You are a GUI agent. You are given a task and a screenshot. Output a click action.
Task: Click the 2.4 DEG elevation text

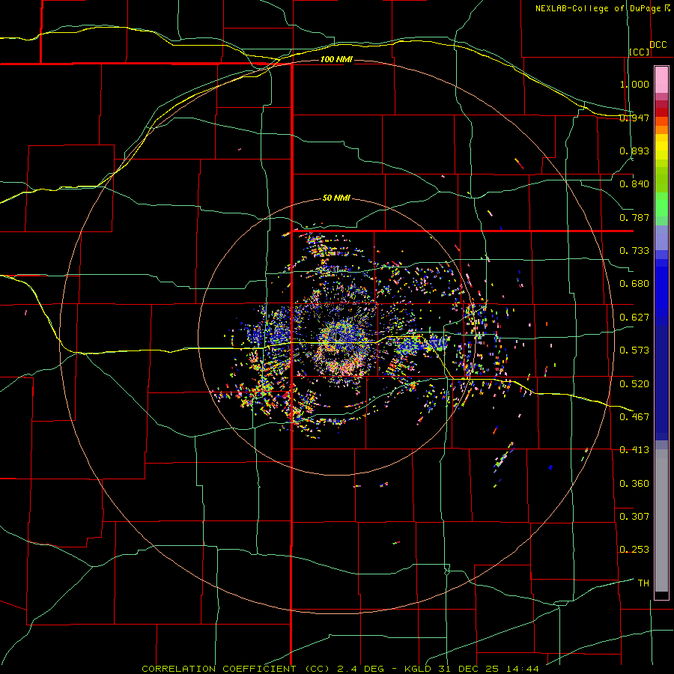point(361,669)
